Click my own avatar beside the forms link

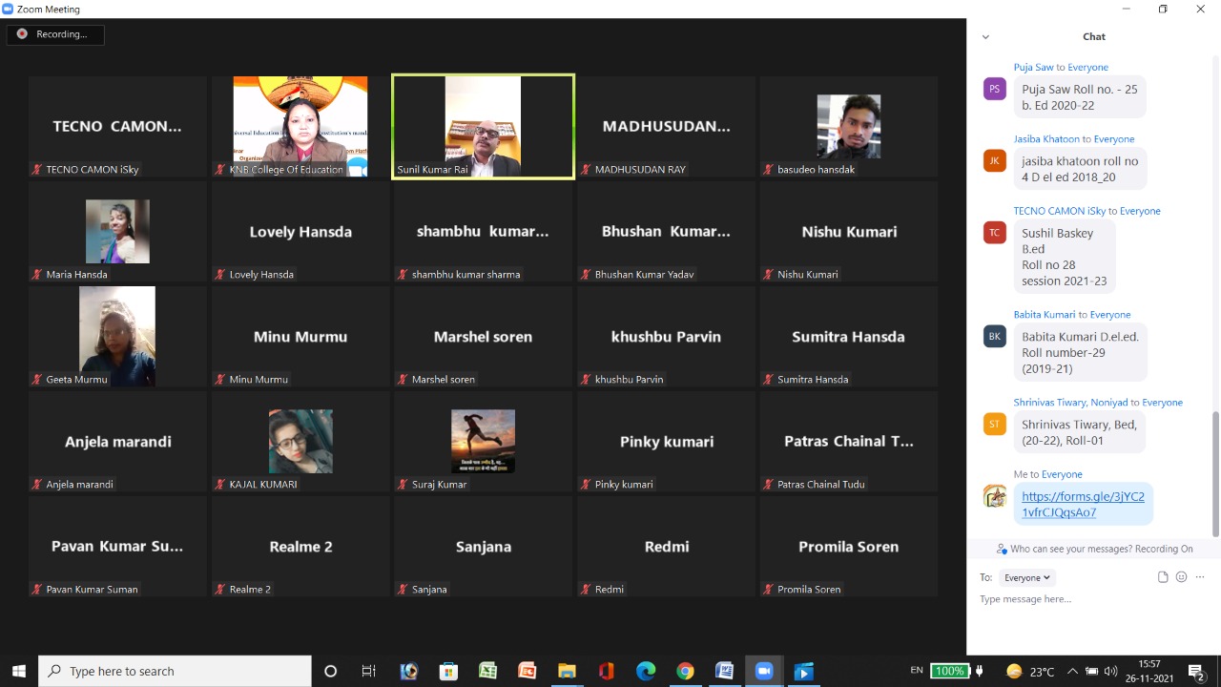[x=994, y=496]
